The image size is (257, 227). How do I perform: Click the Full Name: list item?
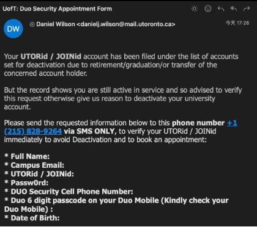point(27,156)
